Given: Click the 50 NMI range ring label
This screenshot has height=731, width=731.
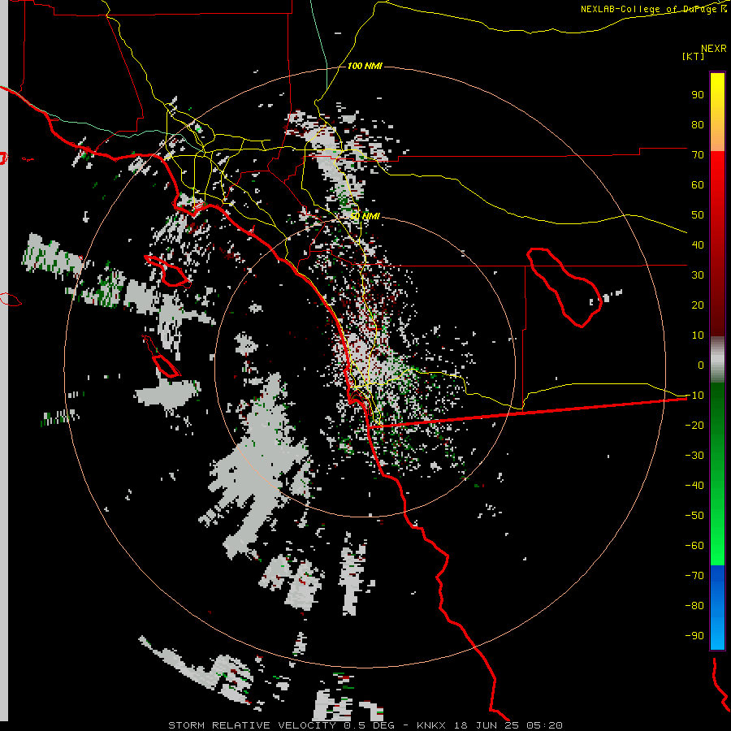Looking at the screenshot, I should pyautogui.click(x=365, y=216).
